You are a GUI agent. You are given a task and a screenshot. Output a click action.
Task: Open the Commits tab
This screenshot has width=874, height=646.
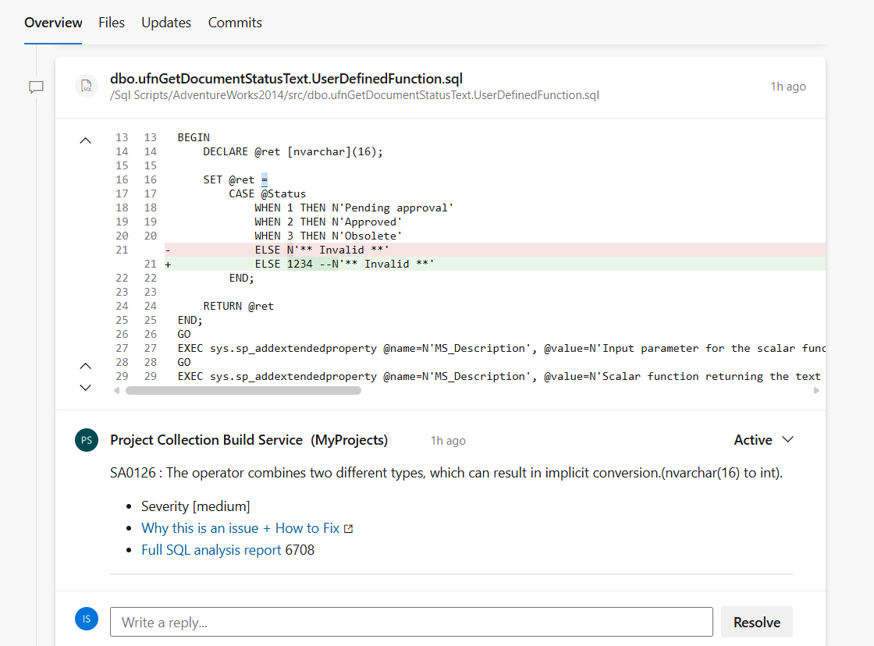[x=235, y=23]
